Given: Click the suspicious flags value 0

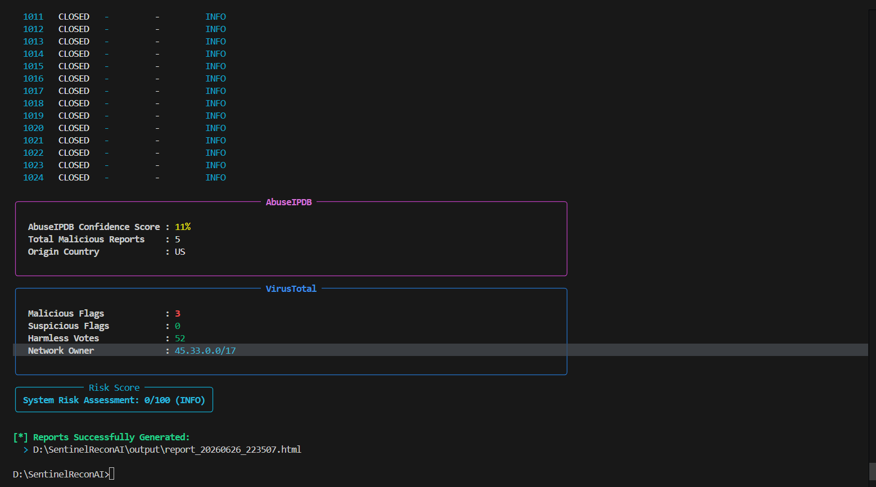Looking at the screenshot, I should [x=178, y=326].
